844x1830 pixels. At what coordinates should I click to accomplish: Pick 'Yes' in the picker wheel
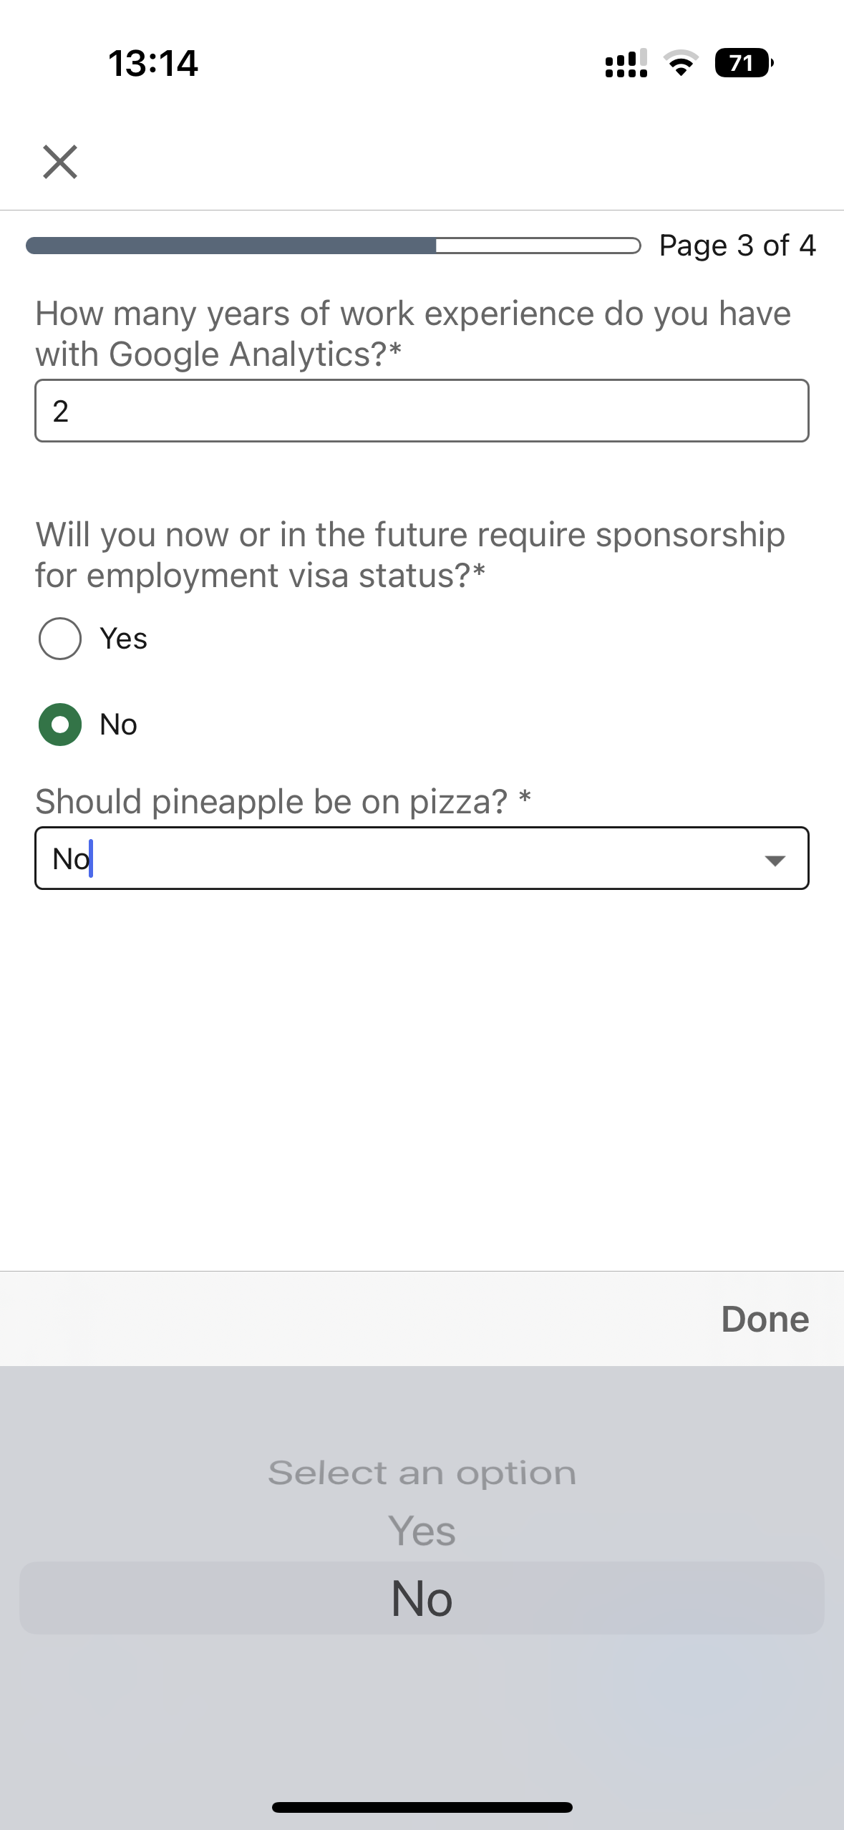[422, 1531]
